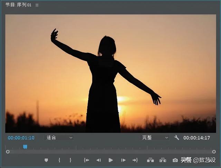This screenshot has width=221, height=168.
Task: Step back one frame
Action: pos(98,160)
